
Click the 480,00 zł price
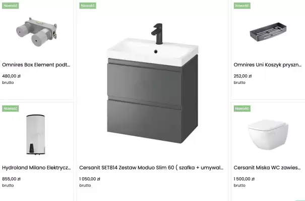(x=11, y=76)
